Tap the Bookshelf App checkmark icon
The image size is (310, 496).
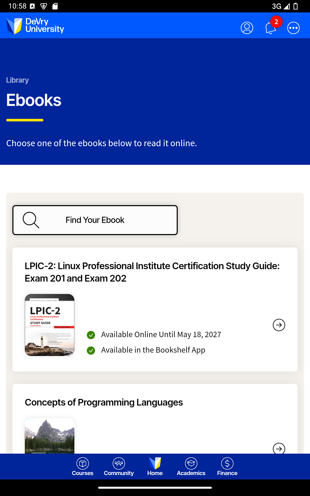(91, 351)
